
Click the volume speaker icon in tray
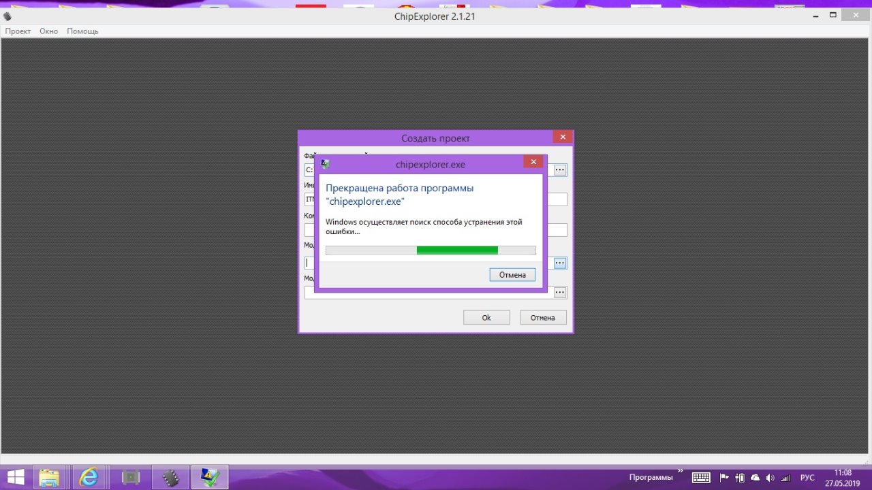click(770, 478)
